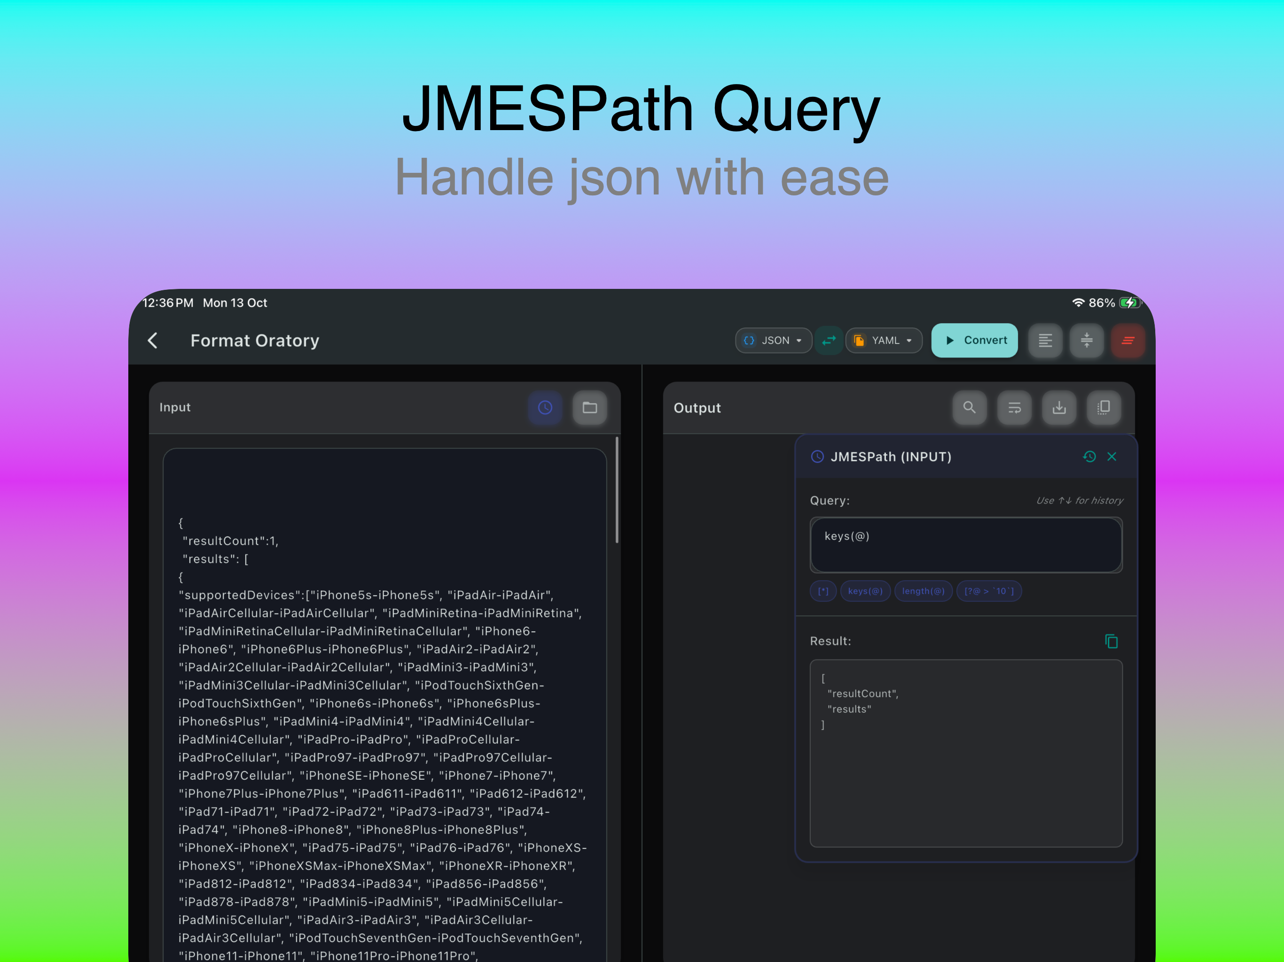Insert the keys(@) query suggestion chip
Image resolution: width=1284 pixels, height=962 pixels.
[x=866, y=590]
